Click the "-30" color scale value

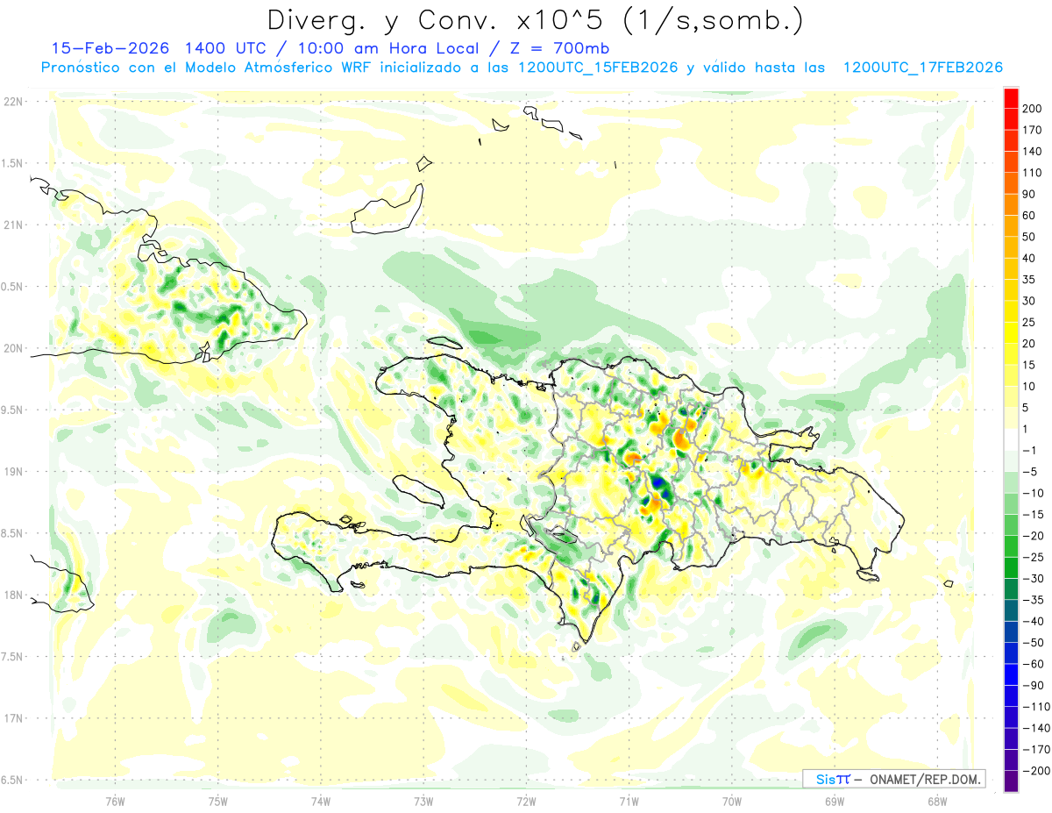pos(1034,579)
